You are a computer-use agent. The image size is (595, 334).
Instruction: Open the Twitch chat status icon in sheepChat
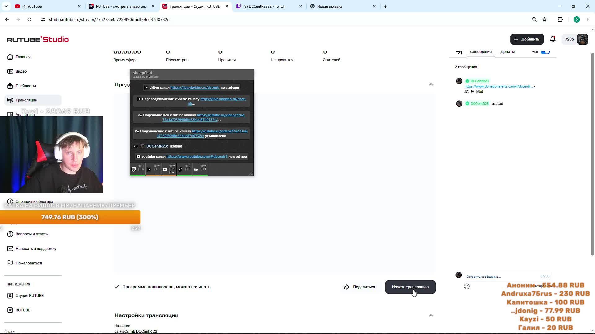[134, 169]
